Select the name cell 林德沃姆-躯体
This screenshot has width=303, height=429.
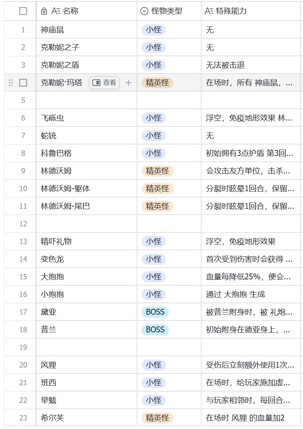pyautogui.click(x=86, y=189)
